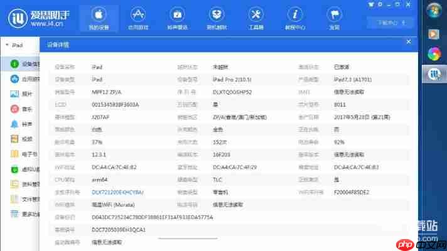The image size is (447, 251).
Task: Click Bluetooth address DC:A4:CA:7C:4F:29
Action: 235,168
